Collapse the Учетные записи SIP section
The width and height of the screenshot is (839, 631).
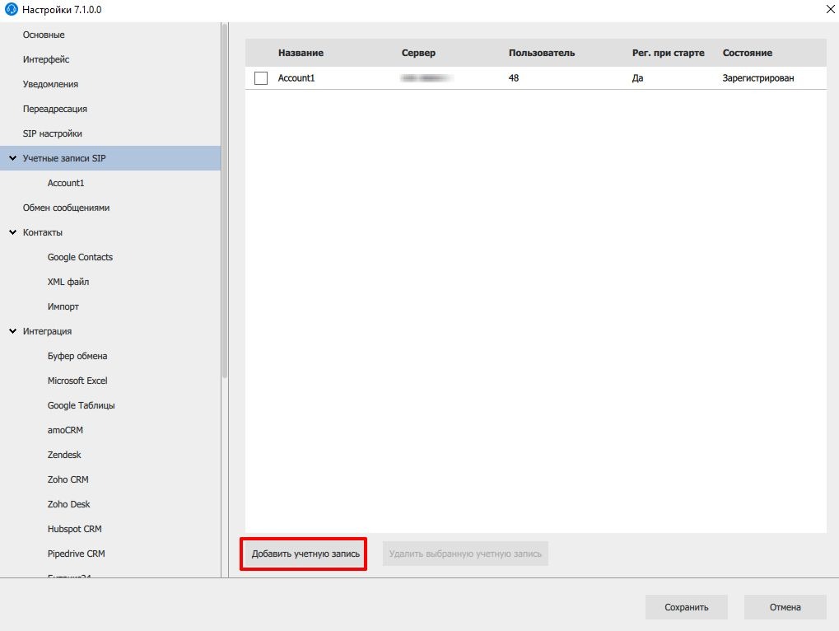click(x=12, y=158)
